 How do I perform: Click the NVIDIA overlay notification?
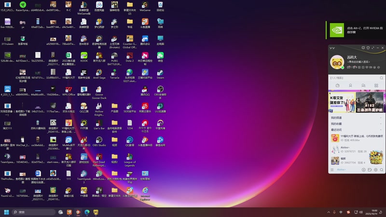pos(356,30)
